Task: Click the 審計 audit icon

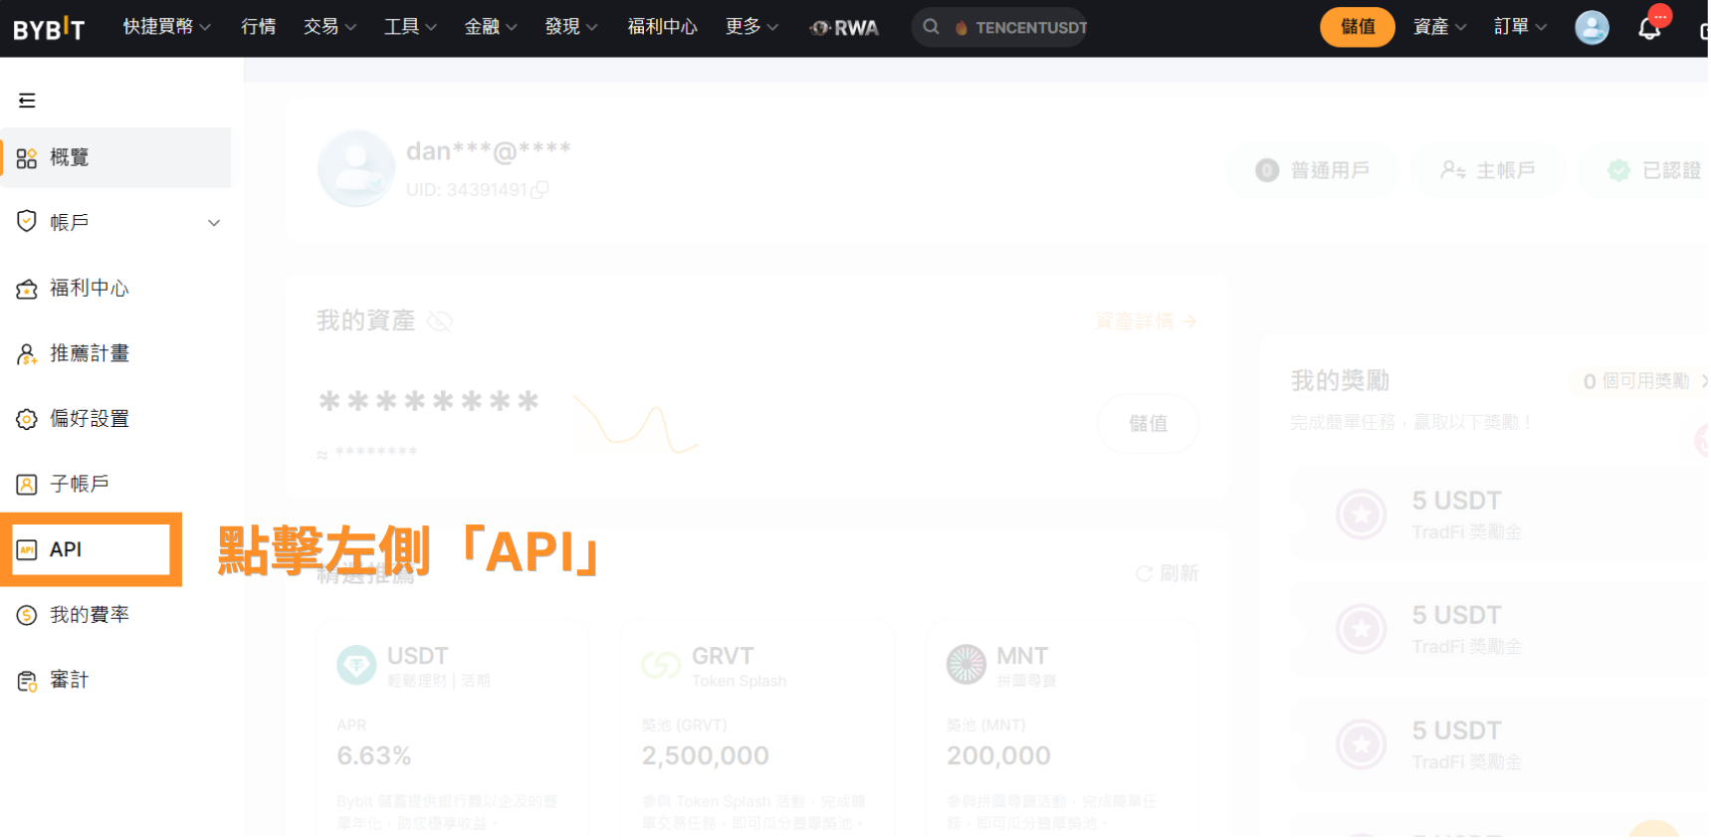Action: coord(27,682)
